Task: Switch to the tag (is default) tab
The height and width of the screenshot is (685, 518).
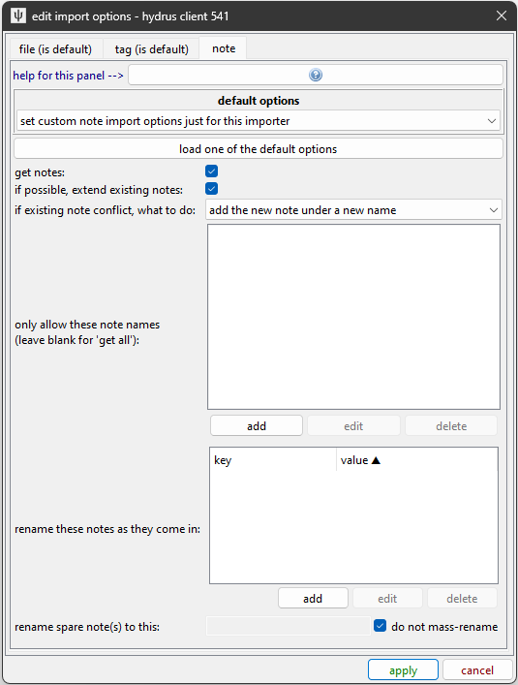Action: 151,48
